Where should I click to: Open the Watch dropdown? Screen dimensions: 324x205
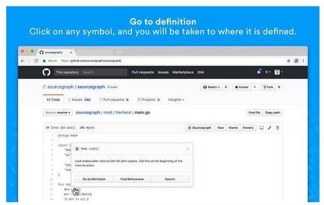(211, 87)
